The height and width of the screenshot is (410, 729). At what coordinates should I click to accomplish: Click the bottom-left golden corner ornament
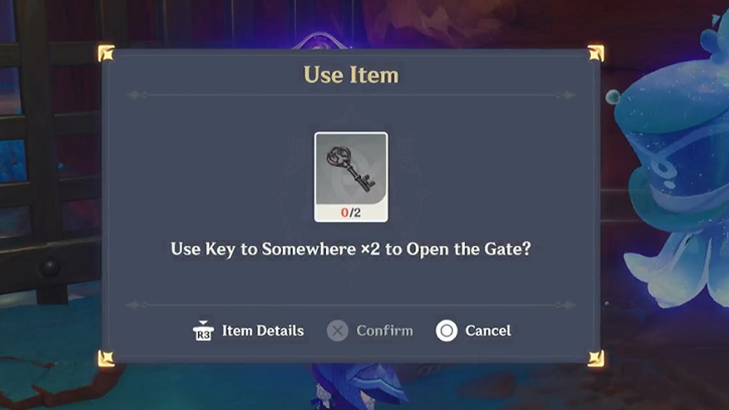point(106,358)
